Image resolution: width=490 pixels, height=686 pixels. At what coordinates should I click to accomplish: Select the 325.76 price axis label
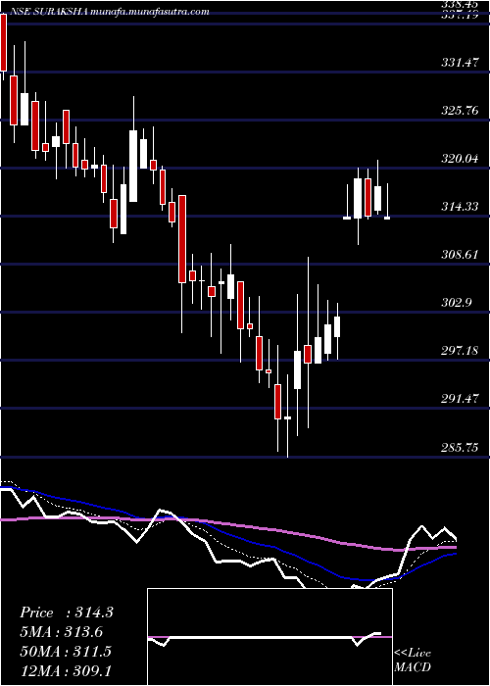[460, 111]
